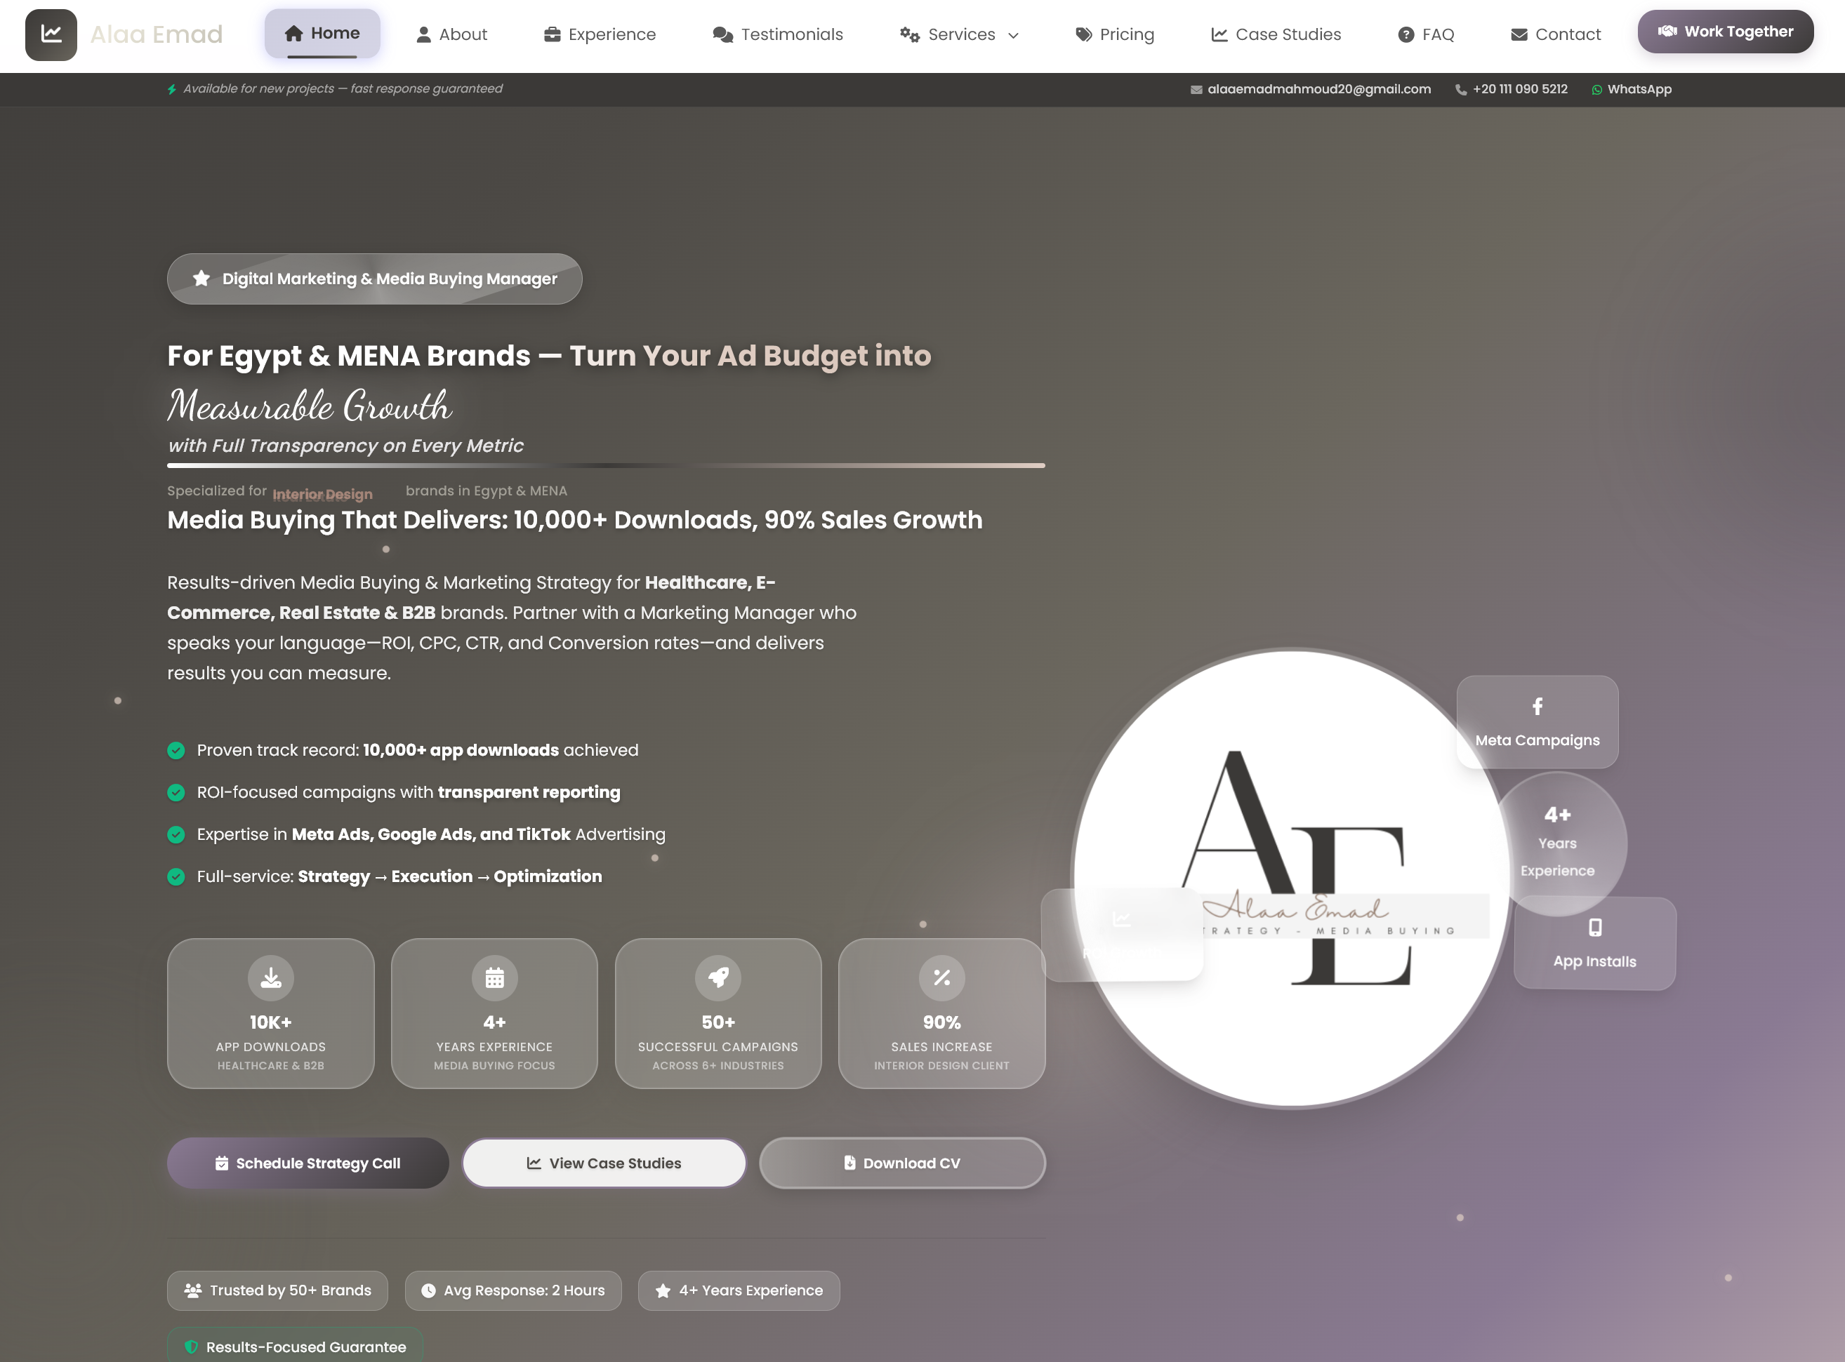1845x1362 pixels.
Task: Click the clock icon in Avg Response badge
Action: pos(428,1290)
